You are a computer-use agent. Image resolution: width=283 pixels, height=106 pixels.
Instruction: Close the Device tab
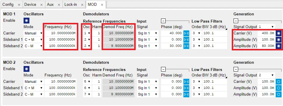coord(41,5)
